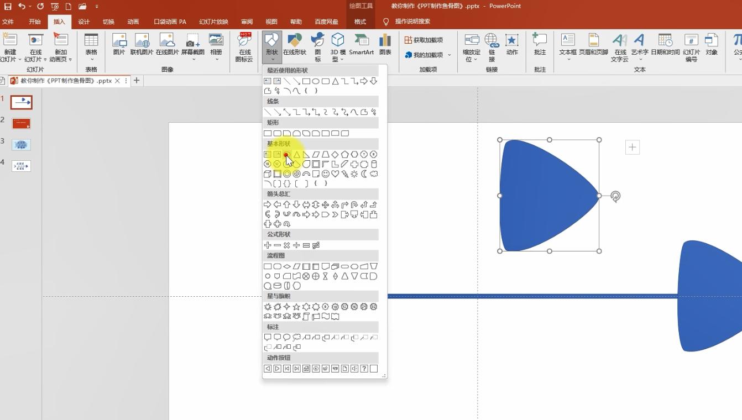Select slide 2 thumbnail

[x=22, y=124]
